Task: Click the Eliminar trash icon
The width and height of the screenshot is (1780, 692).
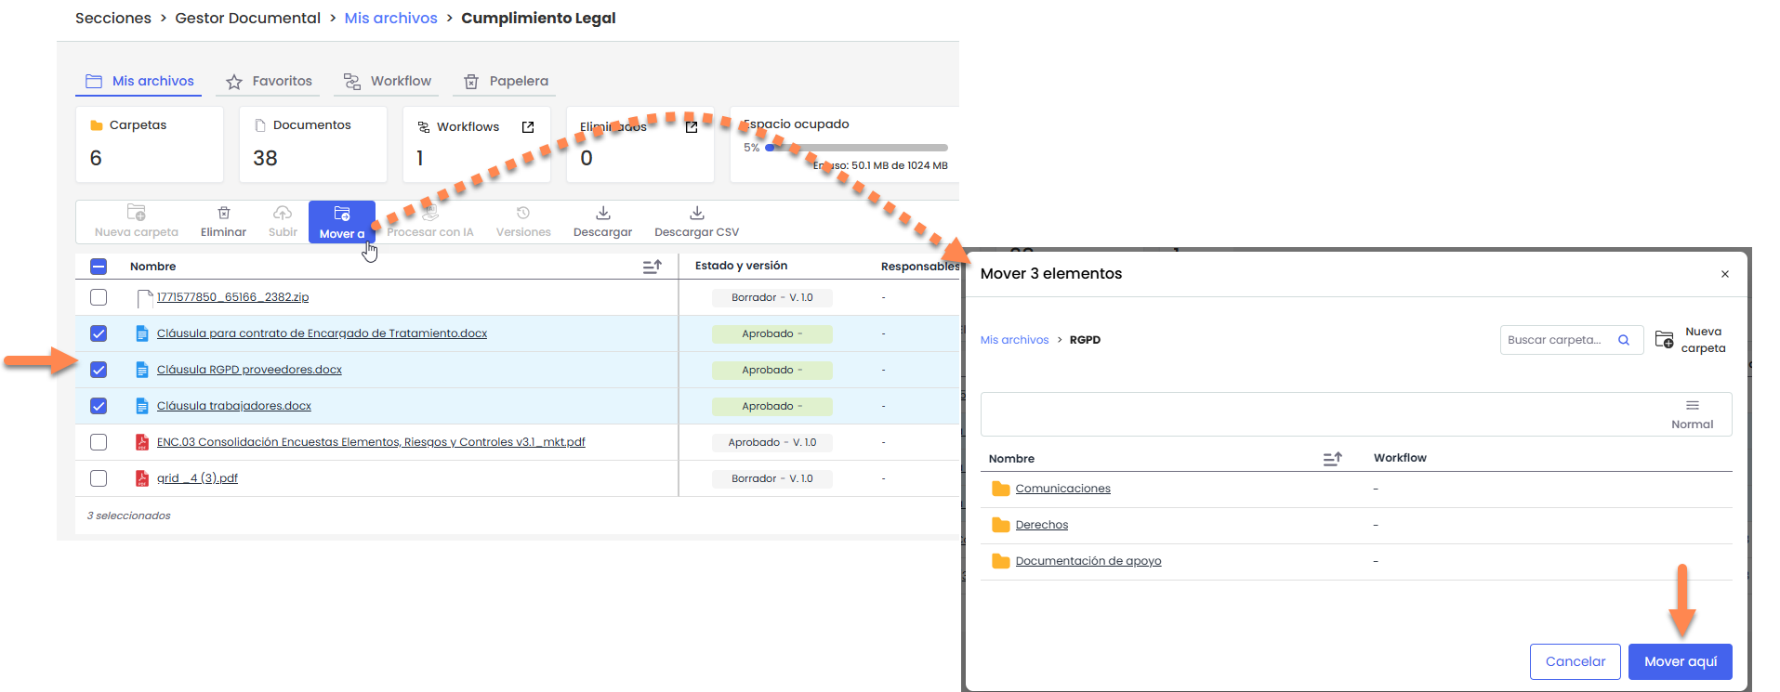Action: [x=224, y=214]
